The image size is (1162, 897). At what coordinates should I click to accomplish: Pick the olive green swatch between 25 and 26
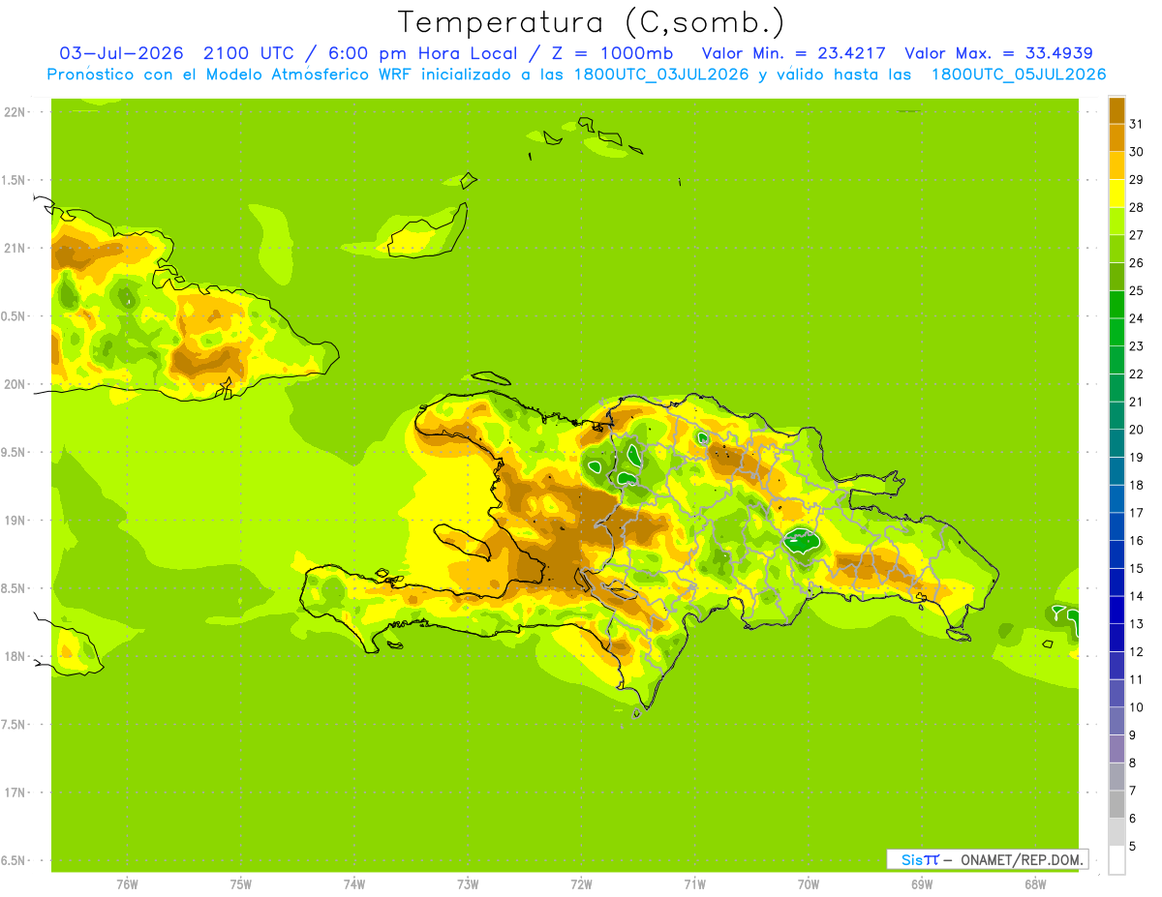(x=1116, y=277)
